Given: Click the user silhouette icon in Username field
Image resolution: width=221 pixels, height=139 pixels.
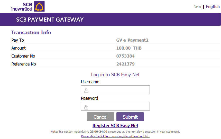Looking at the screenshot, I should pos(86,90).
